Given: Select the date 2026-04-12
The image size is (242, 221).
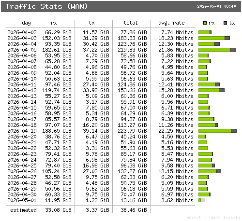Looking at the screenshot, I should click(x=22, y=90).
